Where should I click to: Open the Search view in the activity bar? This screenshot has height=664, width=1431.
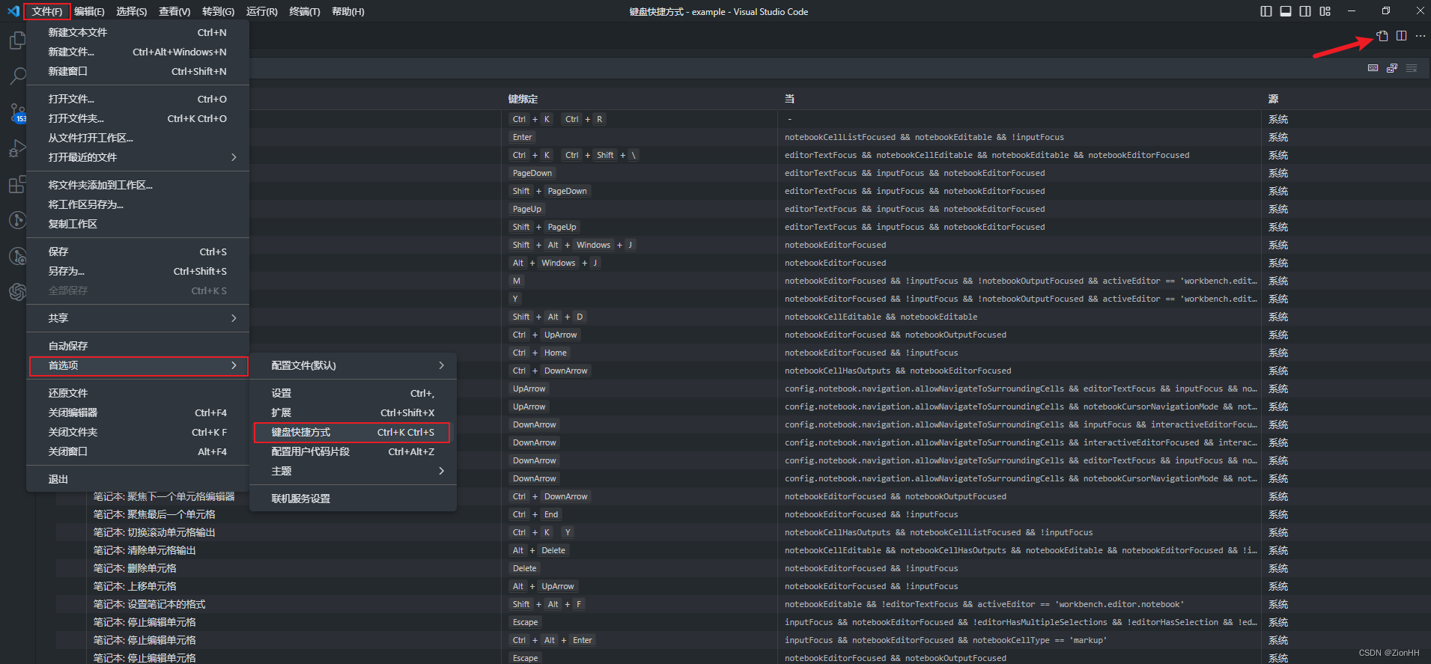click(17, 76)
